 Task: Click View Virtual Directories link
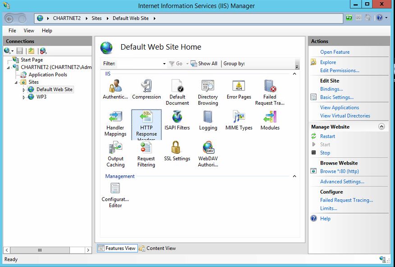tap(345, 116)
